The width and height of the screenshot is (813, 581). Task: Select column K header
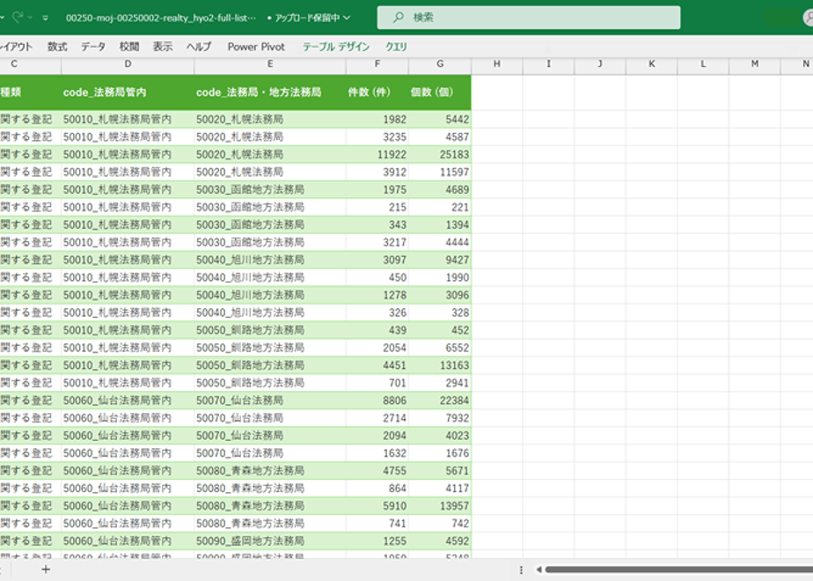coord(652,64)
